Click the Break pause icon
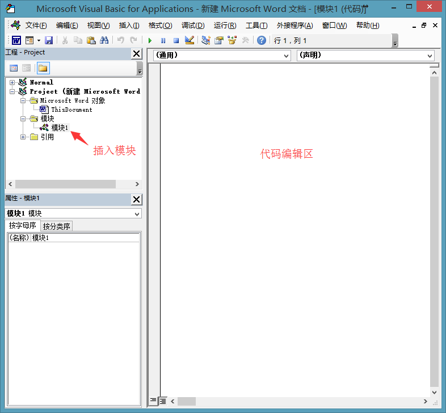 point(163,41)
